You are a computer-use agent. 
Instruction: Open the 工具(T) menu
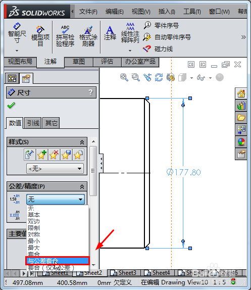click(x=192, y=12)
